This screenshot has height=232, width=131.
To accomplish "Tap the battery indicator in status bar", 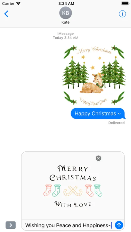I will click(x=125, y=3).
